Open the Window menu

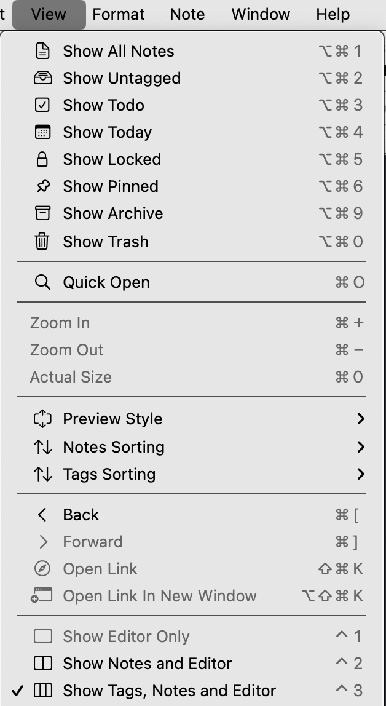click(x=261, y=14)
